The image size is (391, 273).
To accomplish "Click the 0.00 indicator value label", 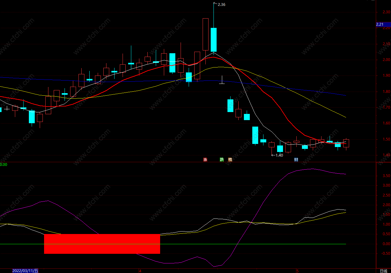I will (x=3, y=165).
